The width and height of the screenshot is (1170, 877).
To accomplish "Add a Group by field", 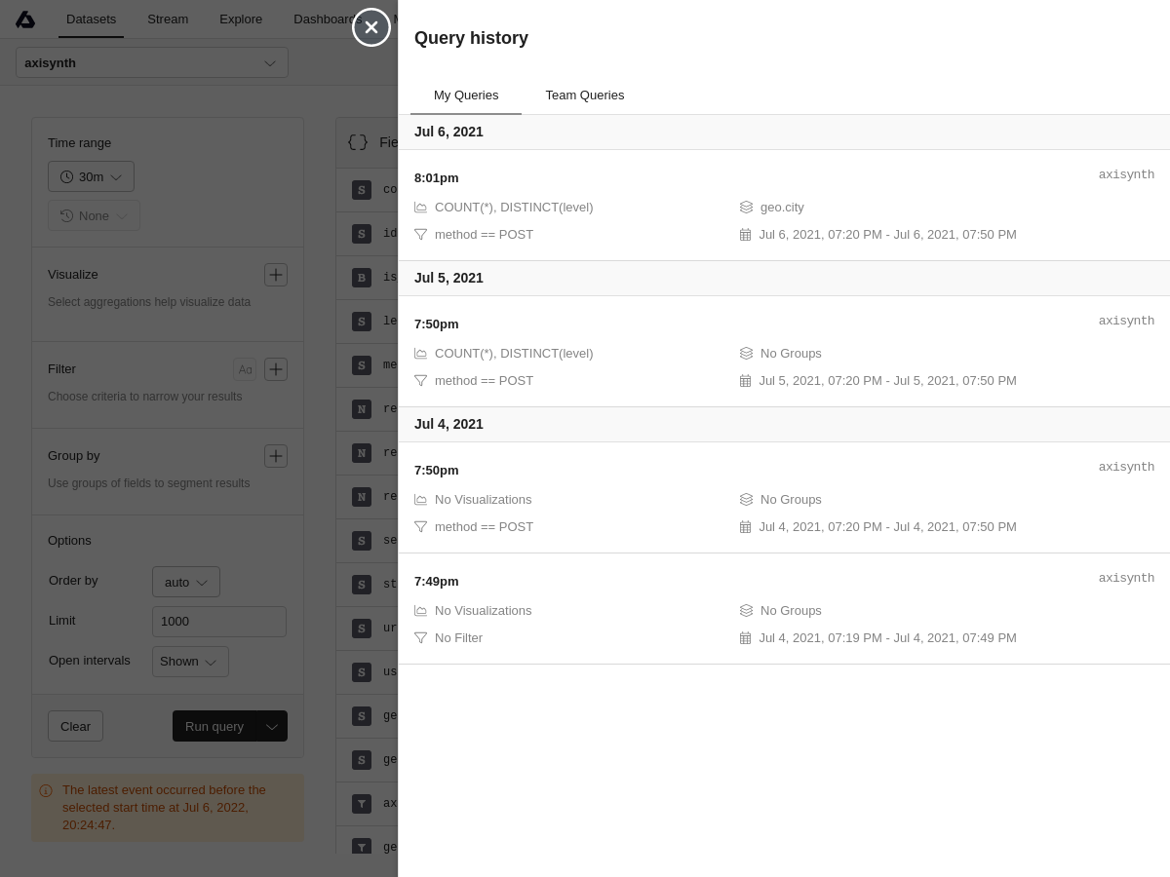I will point(276,456).
